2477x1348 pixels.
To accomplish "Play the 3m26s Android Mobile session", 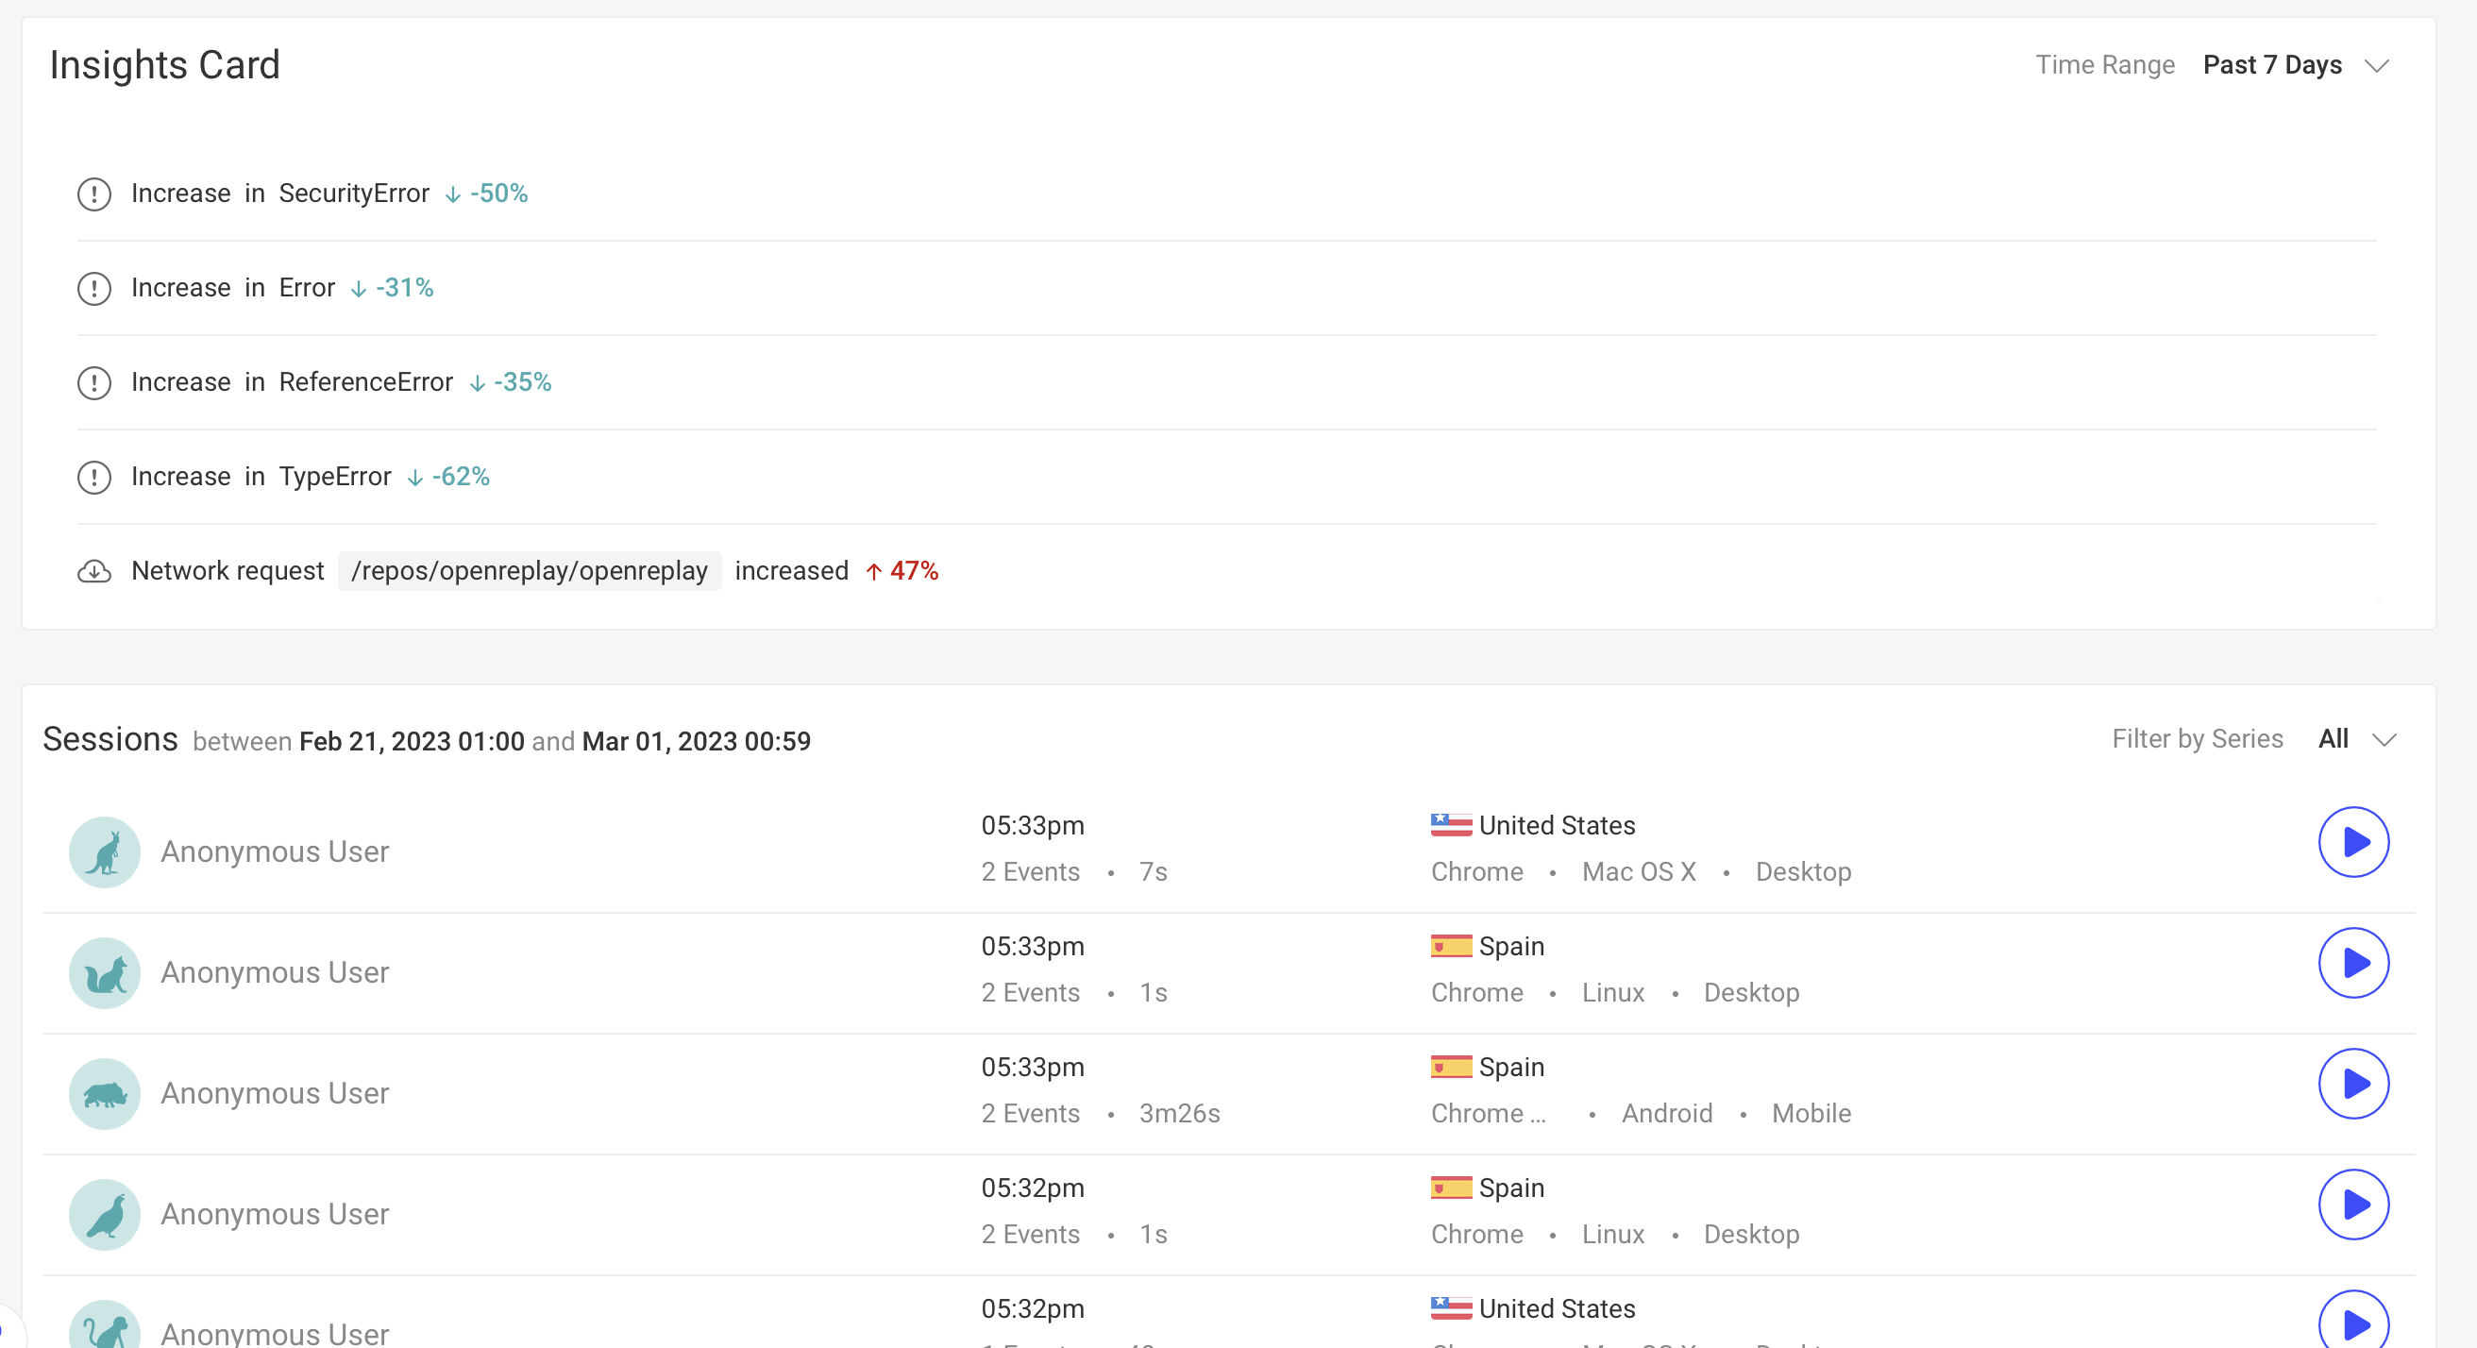I will pyautogui.click(x=2354, y=1085).
